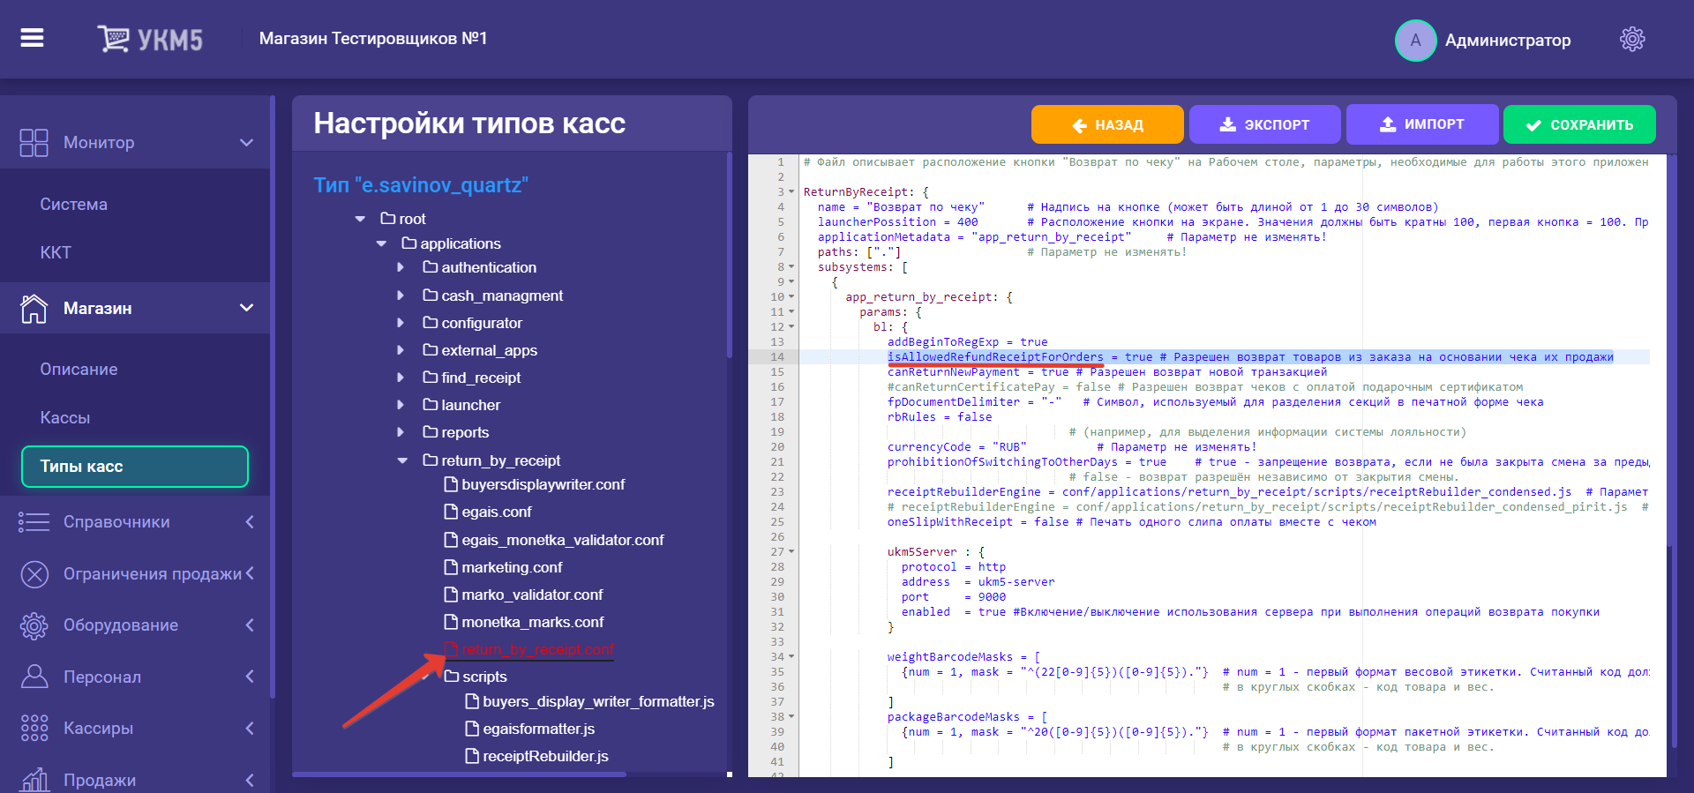Click the НАЗАД button
Viewport: 1694px width, 793px height.
(1107, 124)
